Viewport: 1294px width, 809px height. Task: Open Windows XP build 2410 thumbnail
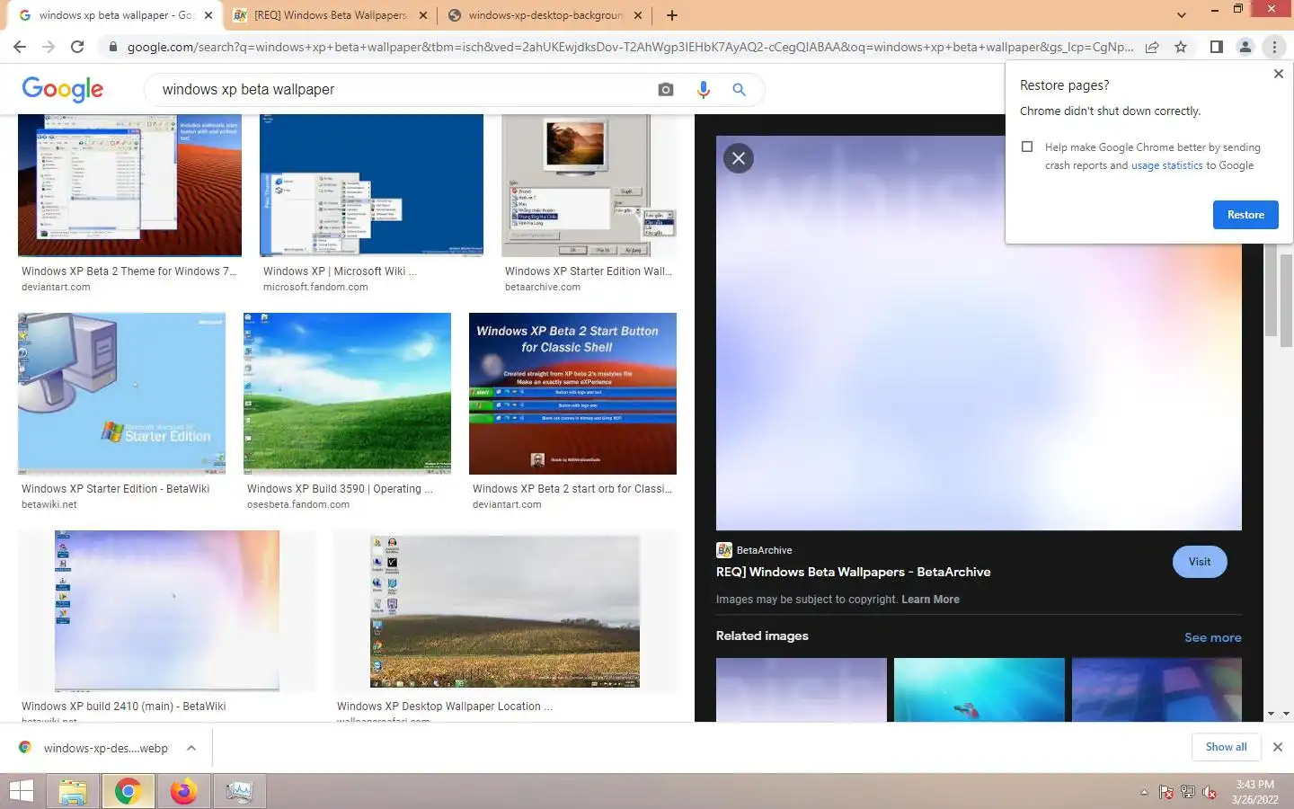[166, 611]
